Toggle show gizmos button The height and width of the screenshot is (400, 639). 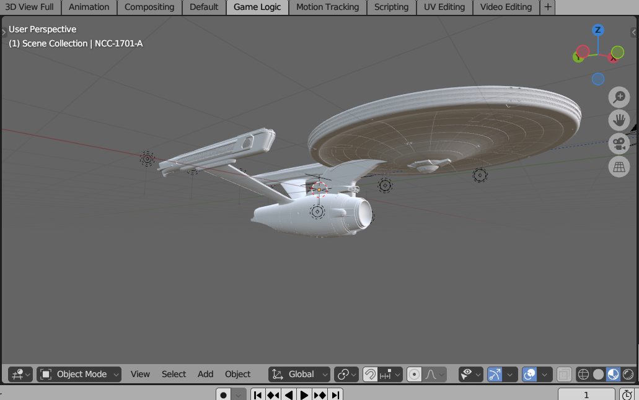tap(495, 374)
